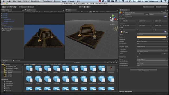The height and width of the screenshot is (95, 169).
Task: Toggle Center pivot mode button
Action: click(23, 7)
